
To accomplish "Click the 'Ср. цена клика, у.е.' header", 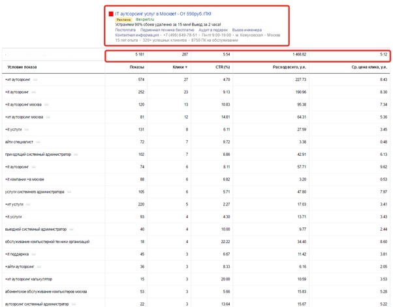I will pyautogui.click(x=369, y=67).
